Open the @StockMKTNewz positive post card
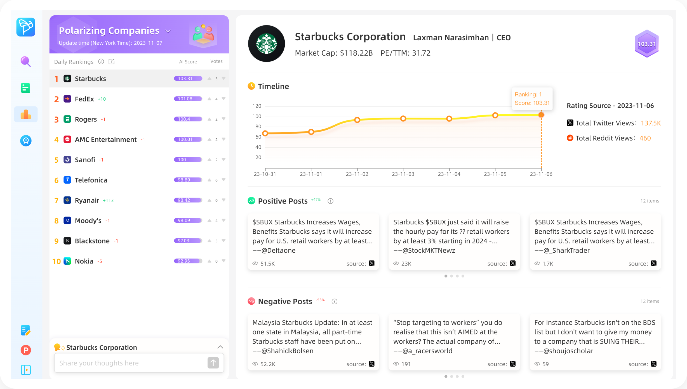 pos(454,241)
